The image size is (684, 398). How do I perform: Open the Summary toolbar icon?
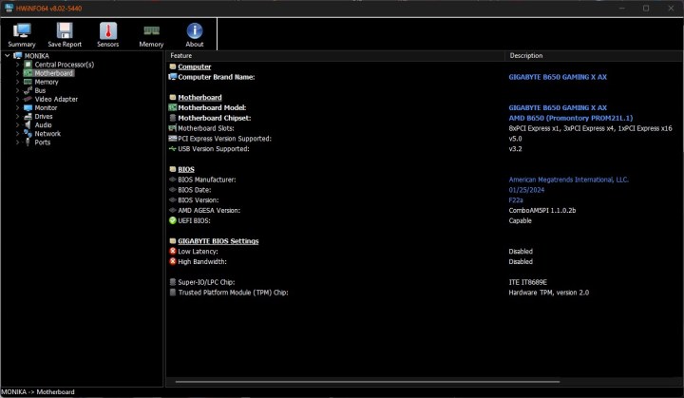(21, 33)
